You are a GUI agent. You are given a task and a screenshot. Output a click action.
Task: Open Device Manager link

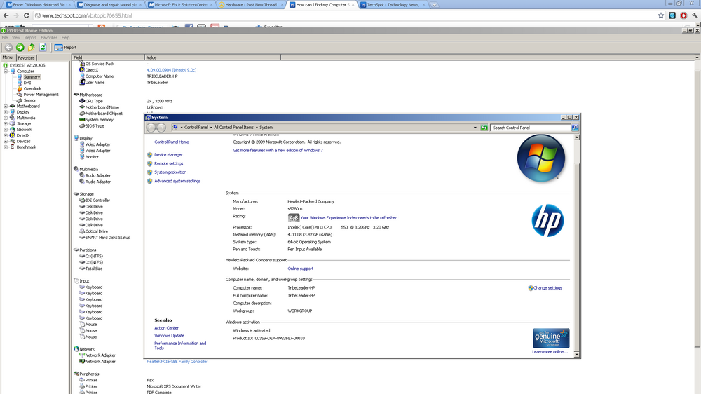click(168, 155)
